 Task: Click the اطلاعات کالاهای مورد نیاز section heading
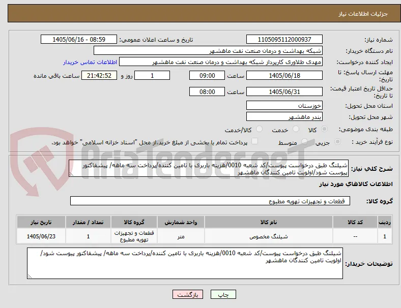tap(356, 184)
